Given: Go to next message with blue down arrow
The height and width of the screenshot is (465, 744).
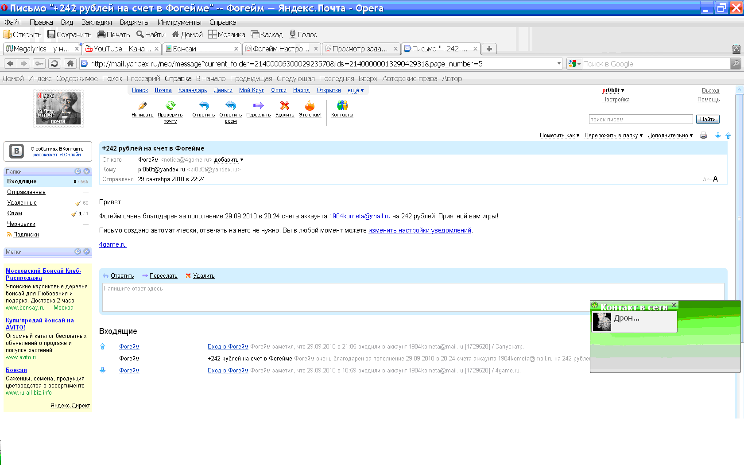Looking at the screenshot, I should (718, 136).
